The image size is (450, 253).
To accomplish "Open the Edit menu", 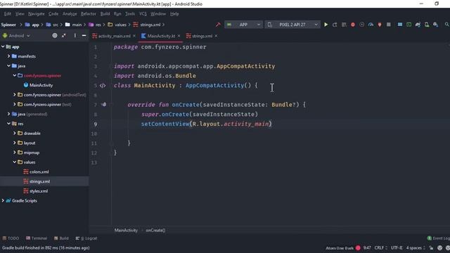I will point(8,14).
